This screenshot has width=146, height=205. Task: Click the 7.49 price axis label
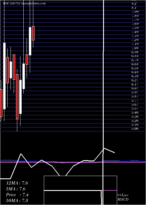point(135,32)
